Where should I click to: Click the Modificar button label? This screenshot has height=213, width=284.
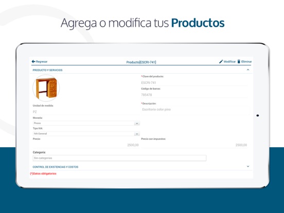(229, 62)
